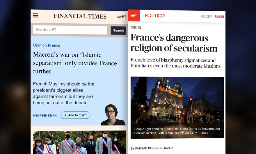
Task: Open the Macron's war on Islamic separatism headline
Action: click(75, 63)
